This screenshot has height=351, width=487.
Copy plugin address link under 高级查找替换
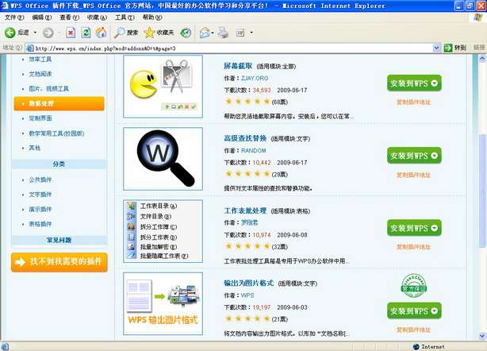pos(413,175)
